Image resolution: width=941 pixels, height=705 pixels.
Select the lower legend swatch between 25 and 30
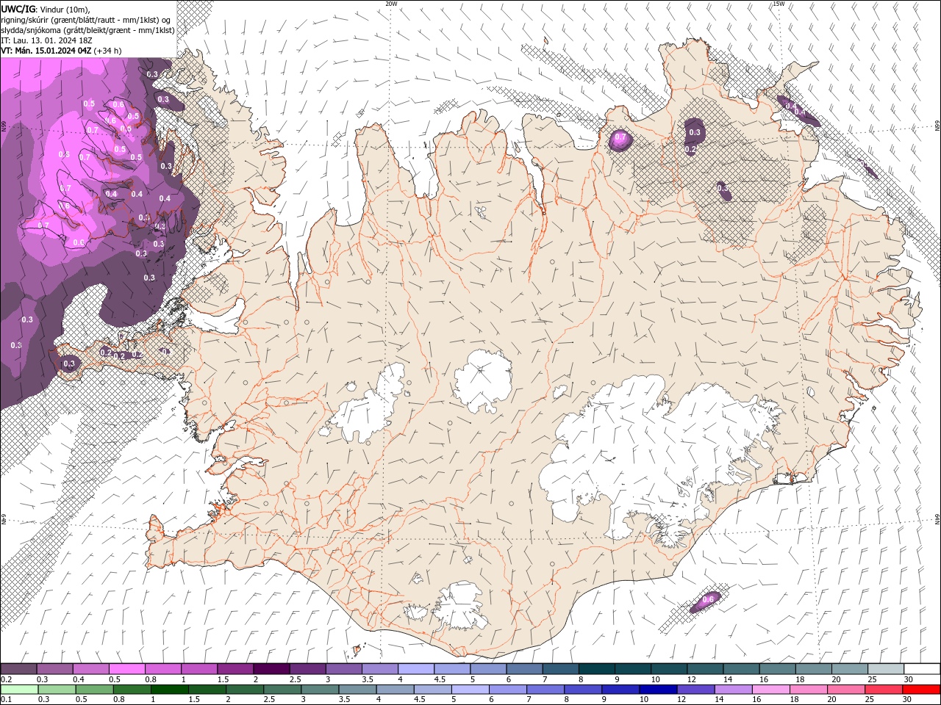click(x=884, y=690)
